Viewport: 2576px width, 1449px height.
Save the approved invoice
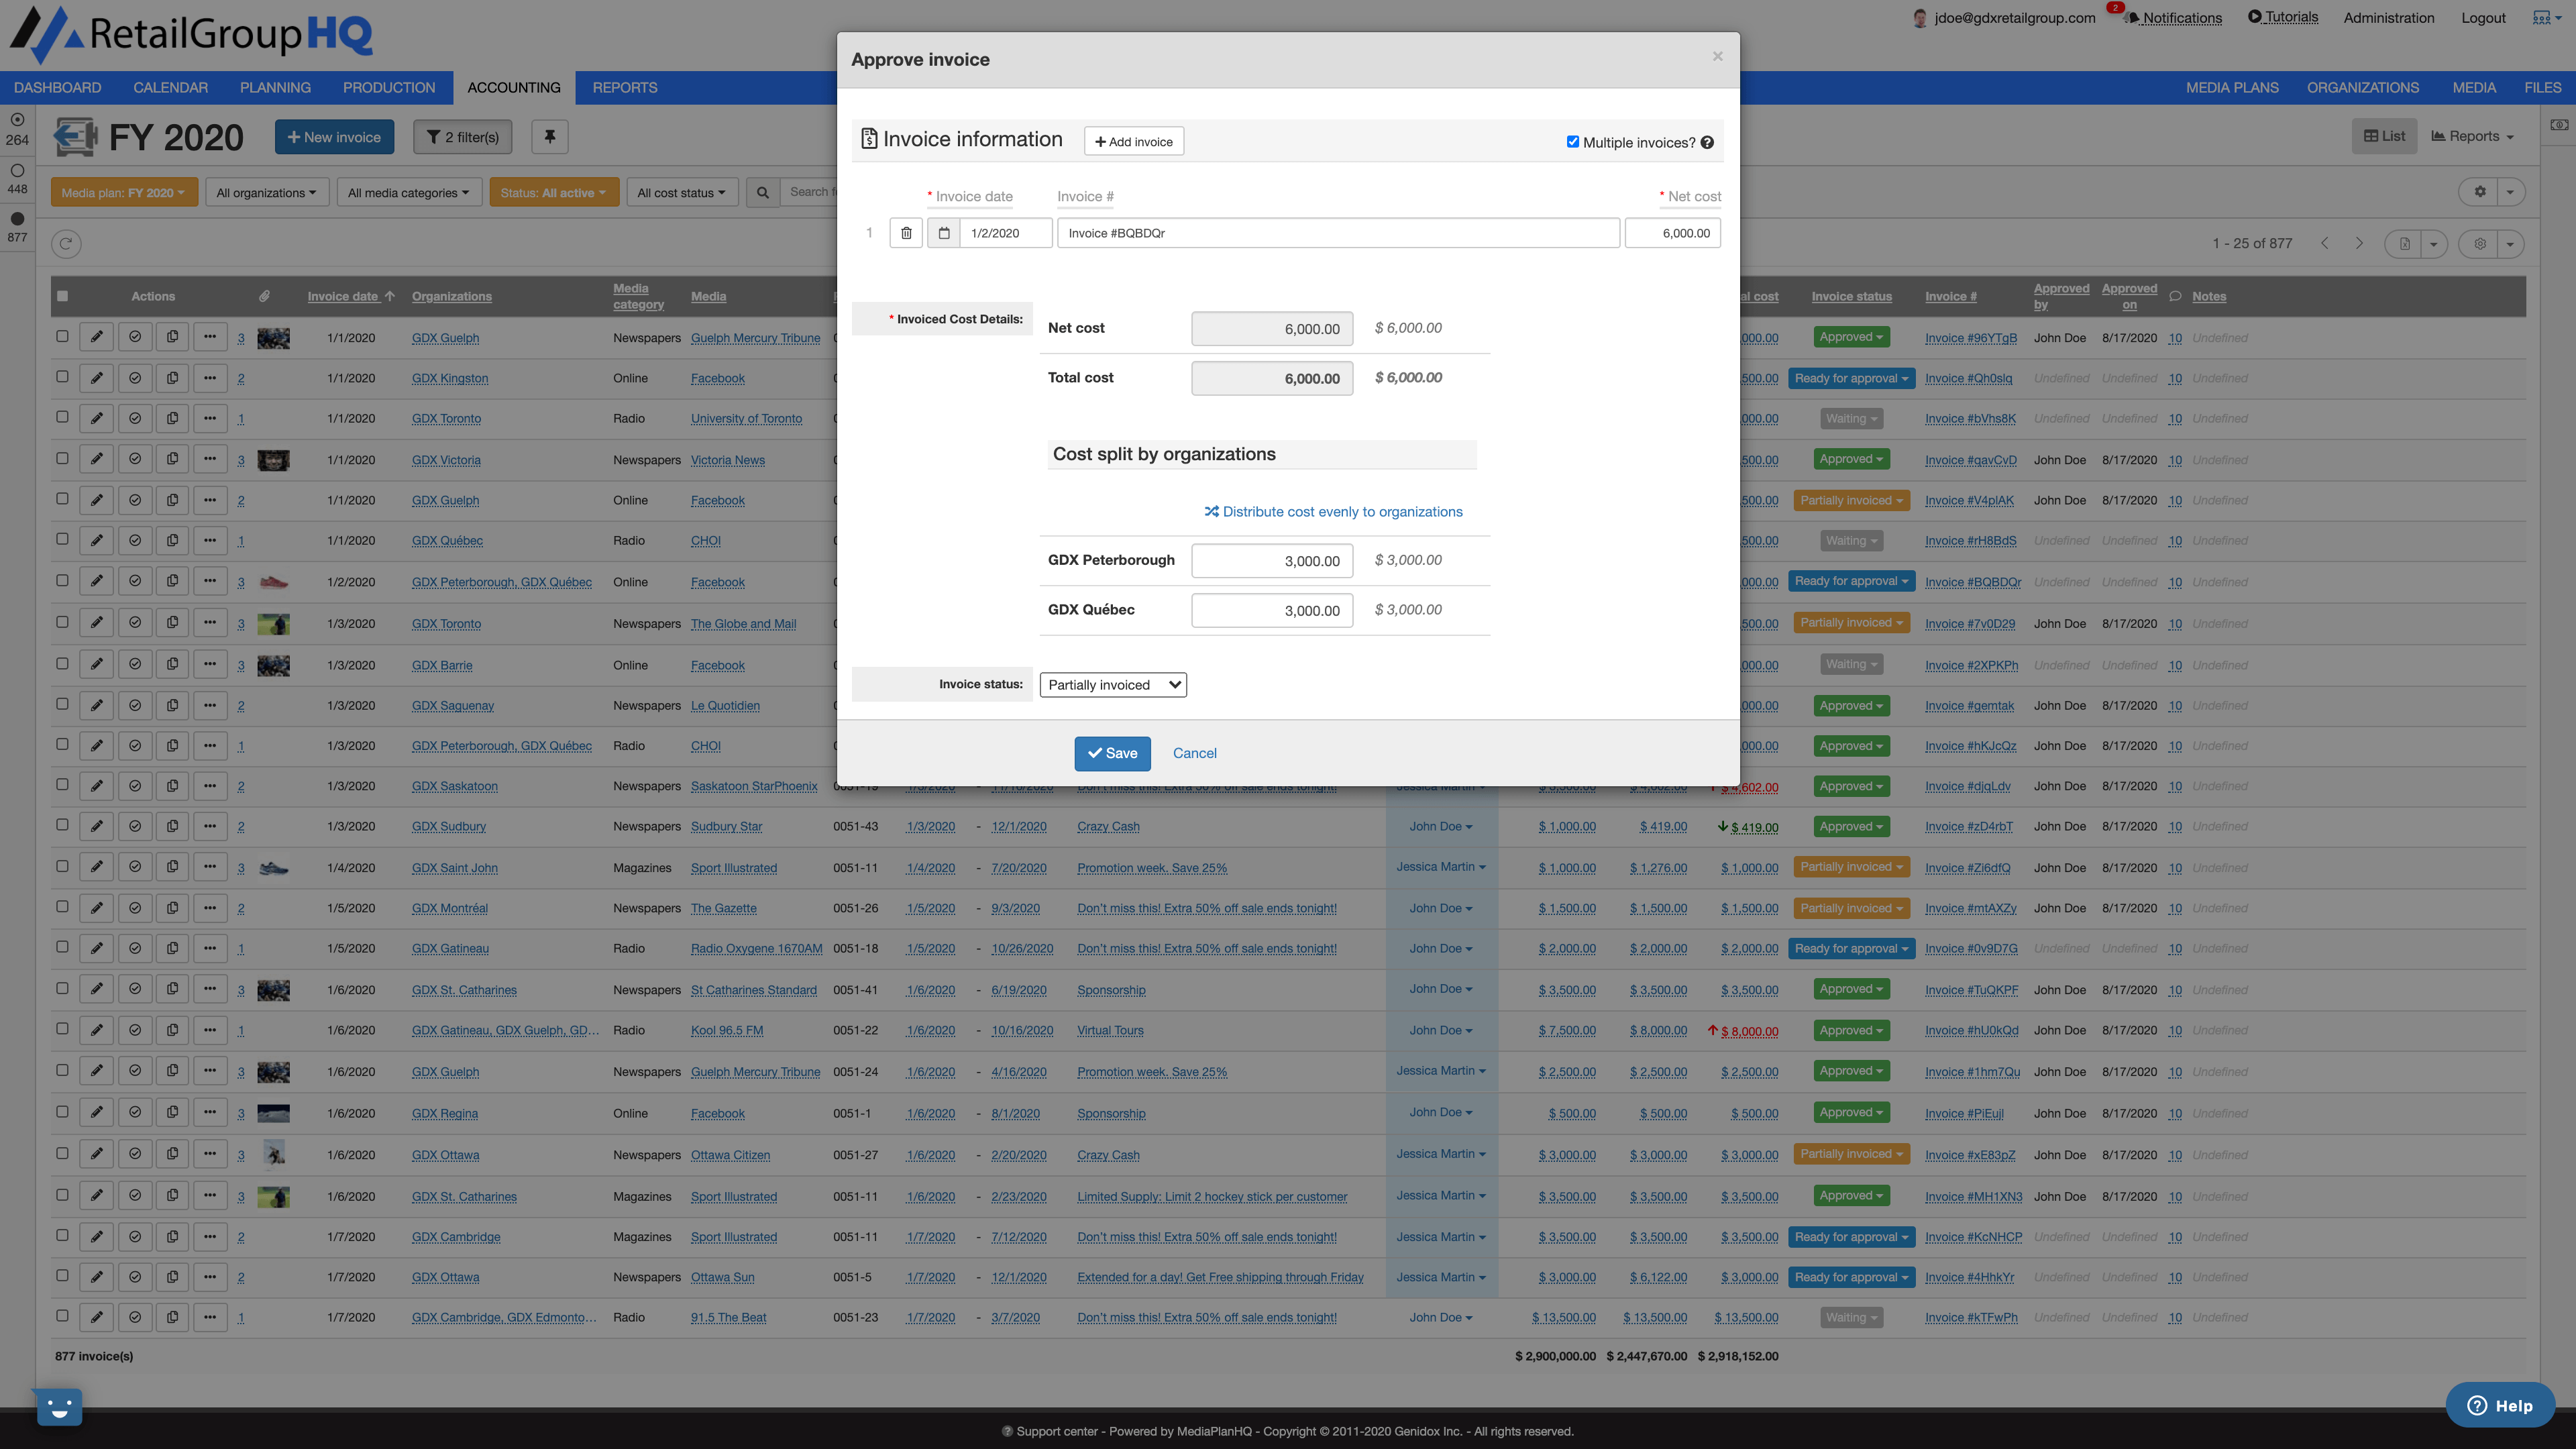pyautogui.click(x=1112, y=753)
